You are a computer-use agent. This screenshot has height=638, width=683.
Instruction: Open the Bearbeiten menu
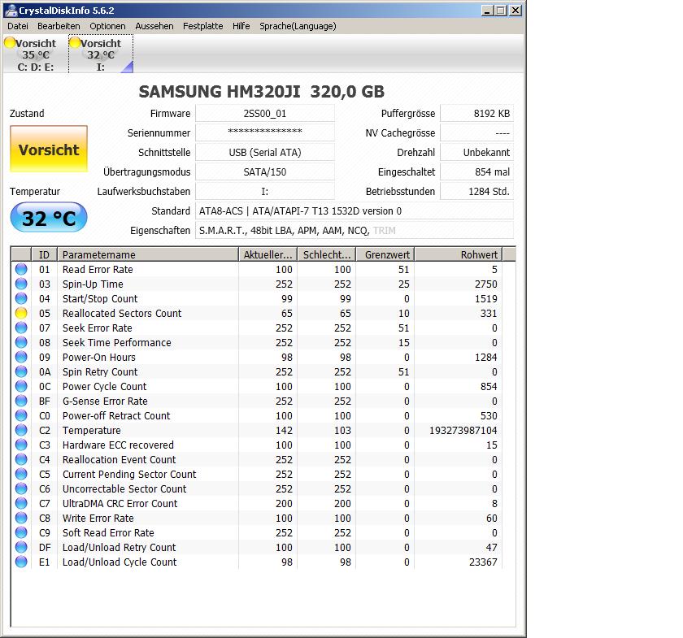[59, 26]
